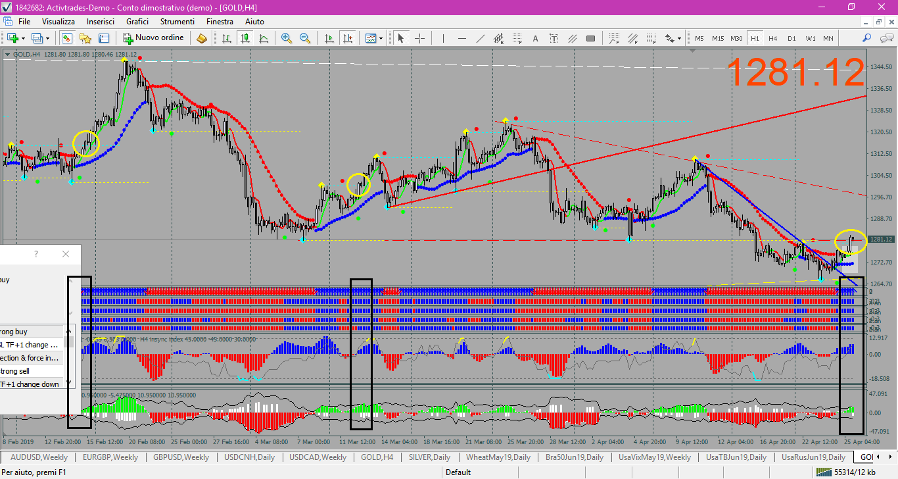Viewport: 898px width, 479px height.
Task: Select the Fibonacci arcs tool
Action: [615, 38]
